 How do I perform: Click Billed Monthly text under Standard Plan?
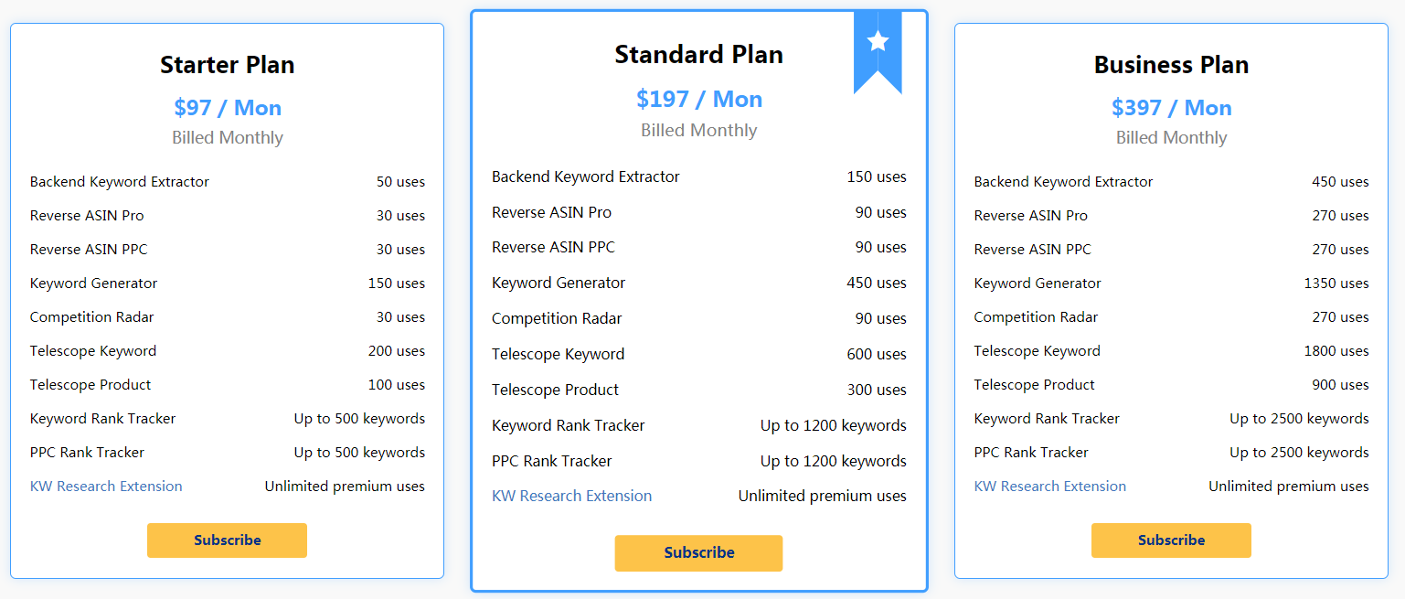click(x=698, y=131)
